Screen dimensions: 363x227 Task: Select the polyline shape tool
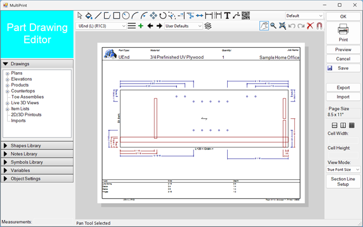[x=107, y=16]
